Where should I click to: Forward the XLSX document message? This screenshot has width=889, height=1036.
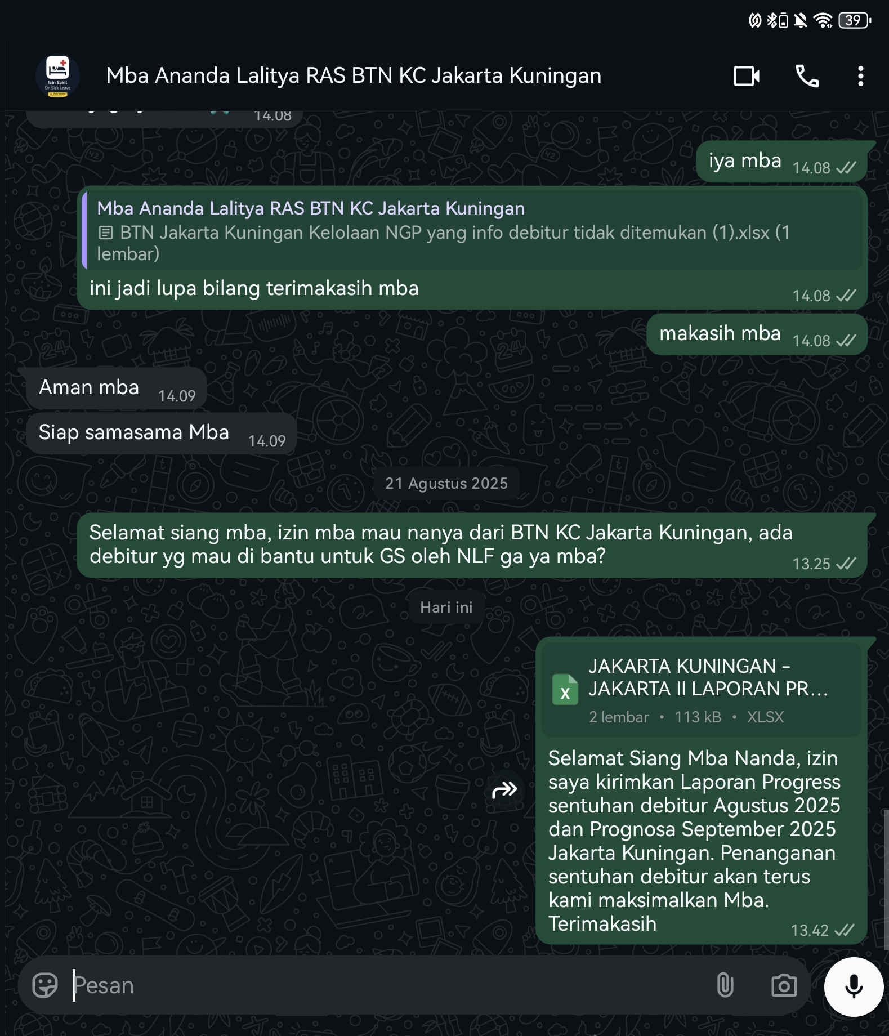tap(504, 790)
